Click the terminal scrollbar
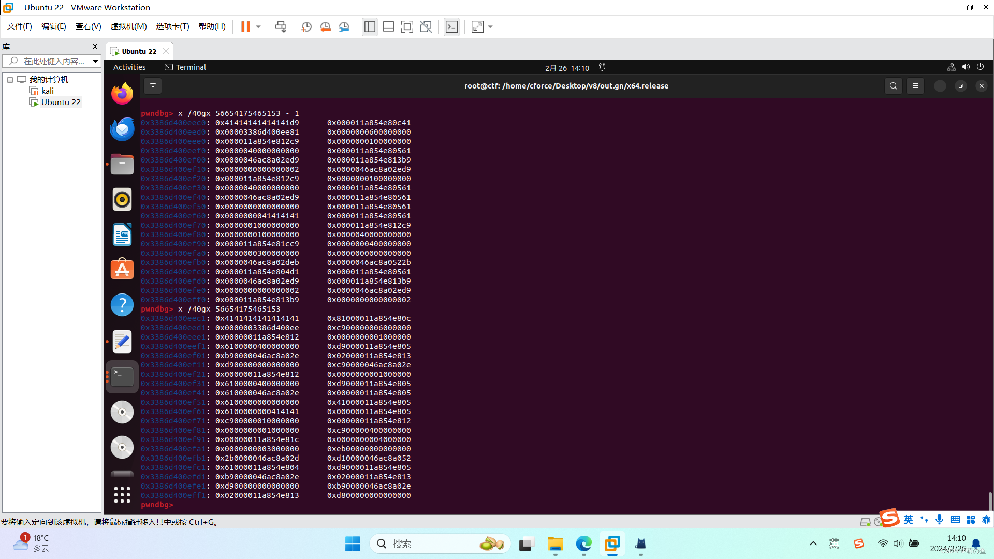 (x=990, y=501)
